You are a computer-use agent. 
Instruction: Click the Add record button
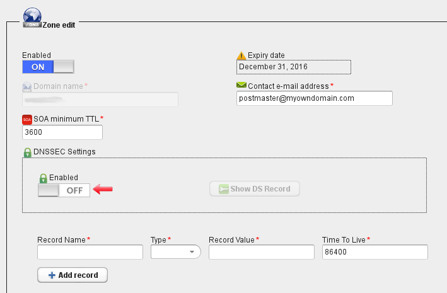[x=73, y=275]
